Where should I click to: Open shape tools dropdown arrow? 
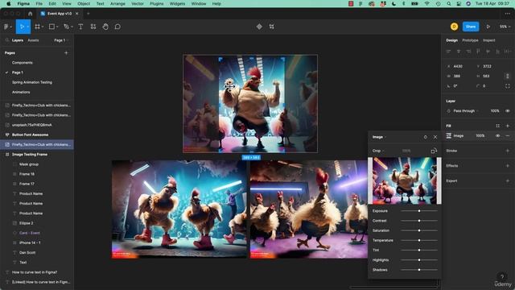click(57, 27)
